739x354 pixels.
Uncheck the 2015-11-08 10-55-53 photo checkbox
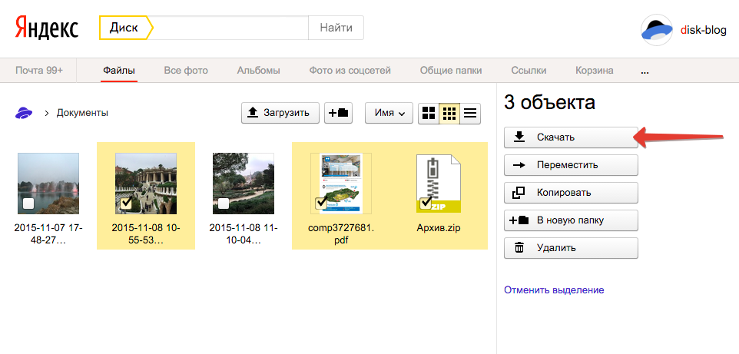click(x=125, y=203)
